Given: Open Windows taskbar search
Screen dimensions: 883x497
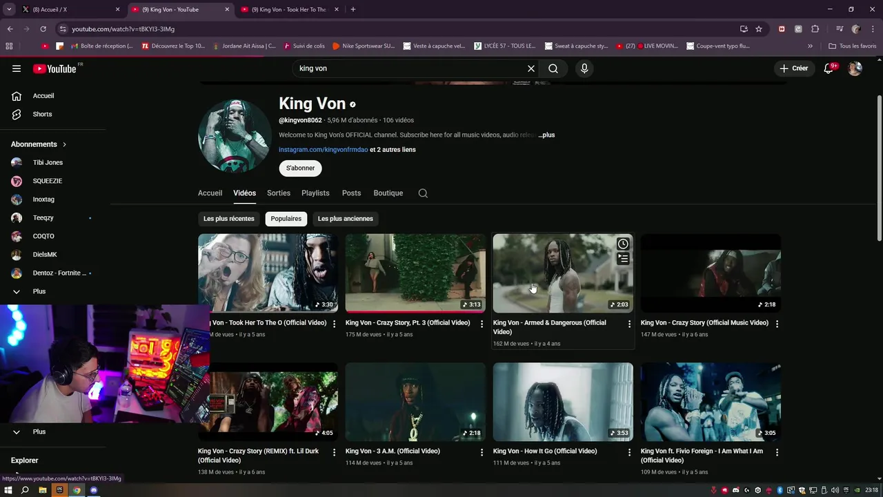Looking at the screenshot, I should click(25, 490).
